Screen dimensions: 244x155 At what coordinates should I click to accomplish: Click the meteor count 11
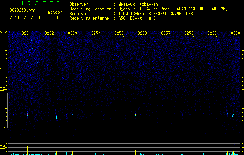click(56, 18)
